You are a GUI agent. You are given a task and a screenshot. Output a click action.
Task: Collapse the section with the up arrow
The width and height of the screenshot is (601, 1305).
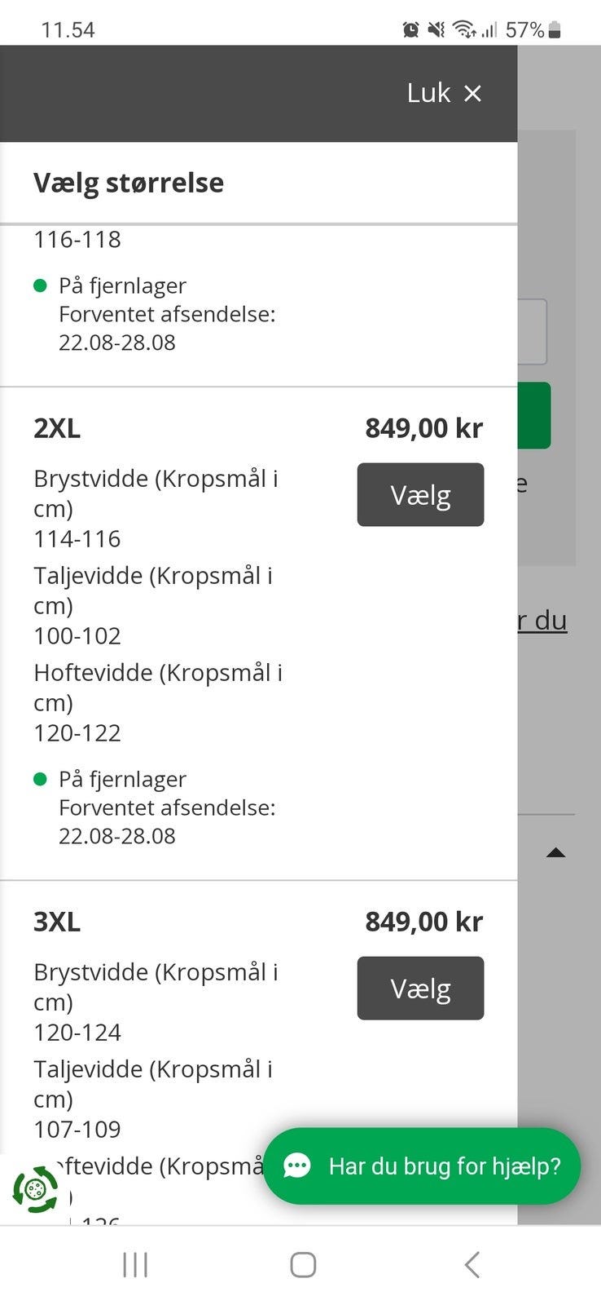point(555,853)
